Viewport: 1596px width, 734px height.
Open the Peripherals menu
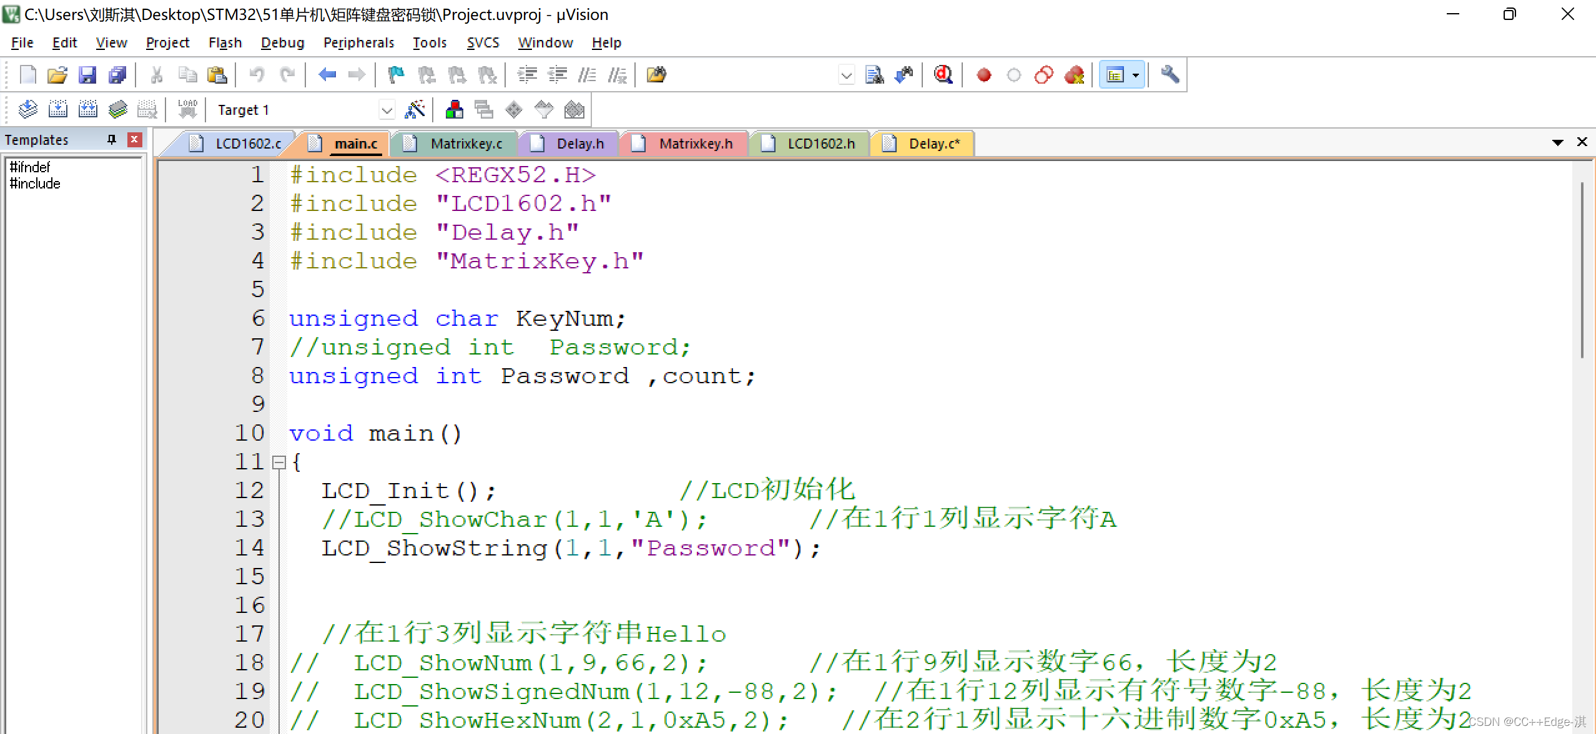(x=358, y=42)
